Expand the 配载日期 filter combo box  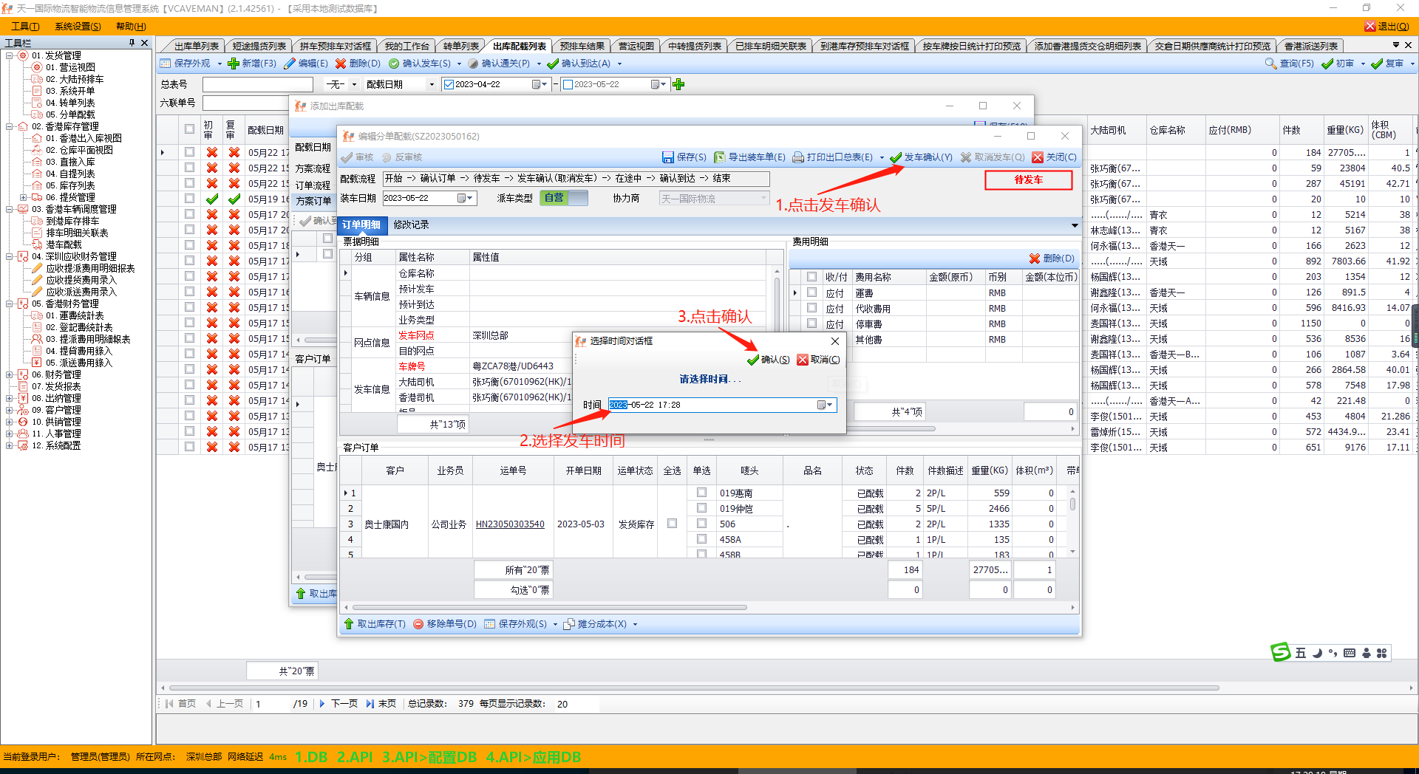[432, 84]
